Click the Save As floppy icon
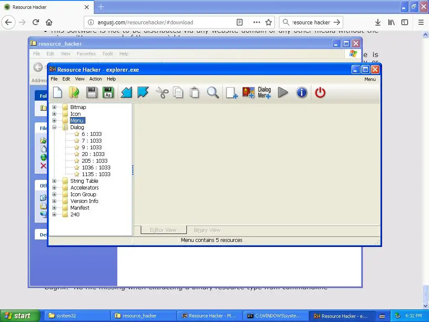This screenshot has width=429, height=322. [x=108, y=92]
